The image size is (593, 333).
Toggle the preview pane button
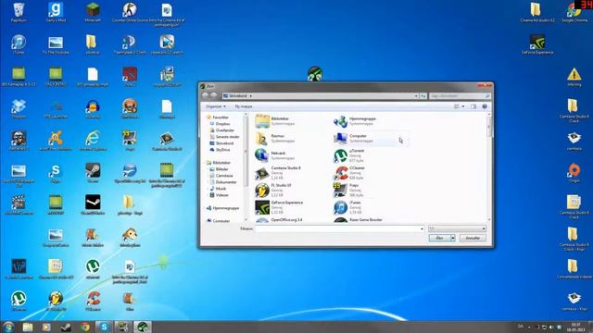(473, 106)
